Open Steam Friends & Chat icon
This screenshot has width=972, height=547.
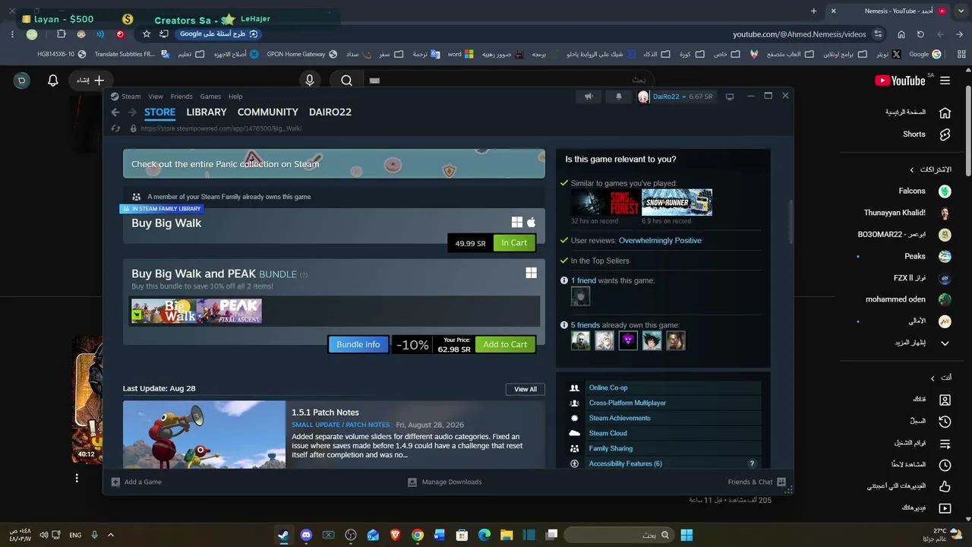click(x=781, y=482)
